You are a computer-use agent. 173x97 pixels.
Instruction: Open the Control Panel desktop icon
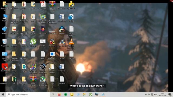pyautogui.click(x=5, y=56)
